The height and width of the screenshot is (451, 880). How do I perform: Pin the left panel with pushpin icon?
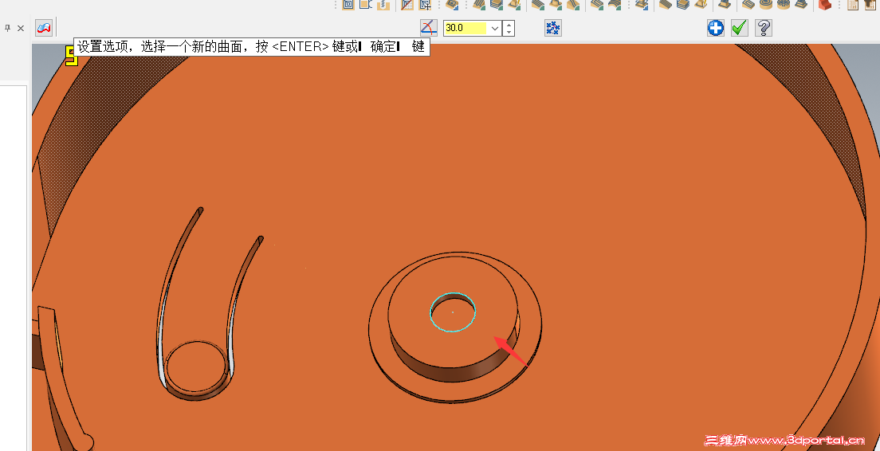[x=8, y=28]
